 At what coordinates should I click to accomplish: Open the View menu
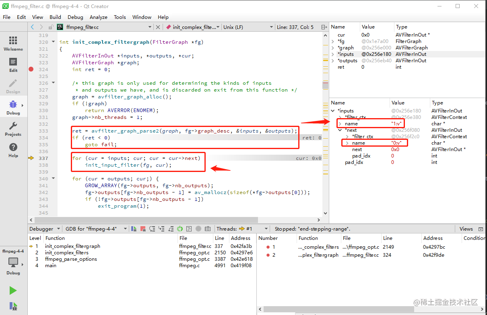coord(37,17)
